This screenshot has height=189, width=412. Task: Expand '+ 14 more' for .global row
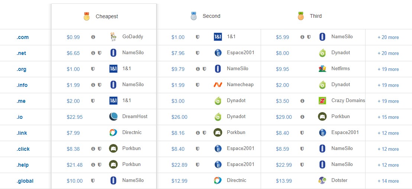(x=388, y=181)
